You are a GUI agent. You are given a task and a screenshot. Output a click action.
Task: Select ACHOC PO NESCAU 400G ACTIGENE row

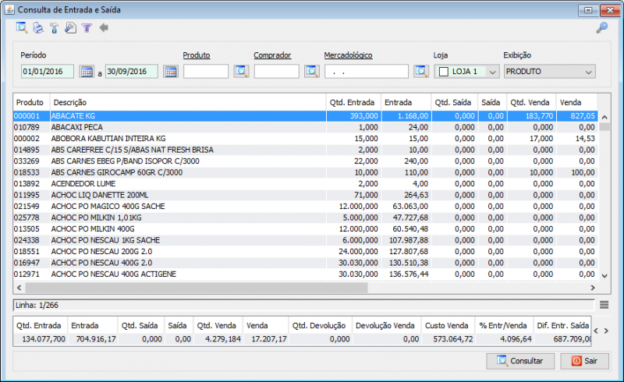pos(305,274)
